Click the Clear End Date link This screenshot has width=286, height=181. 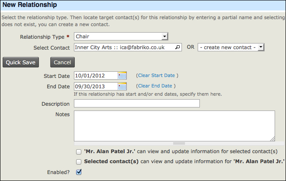pos(155,86)
